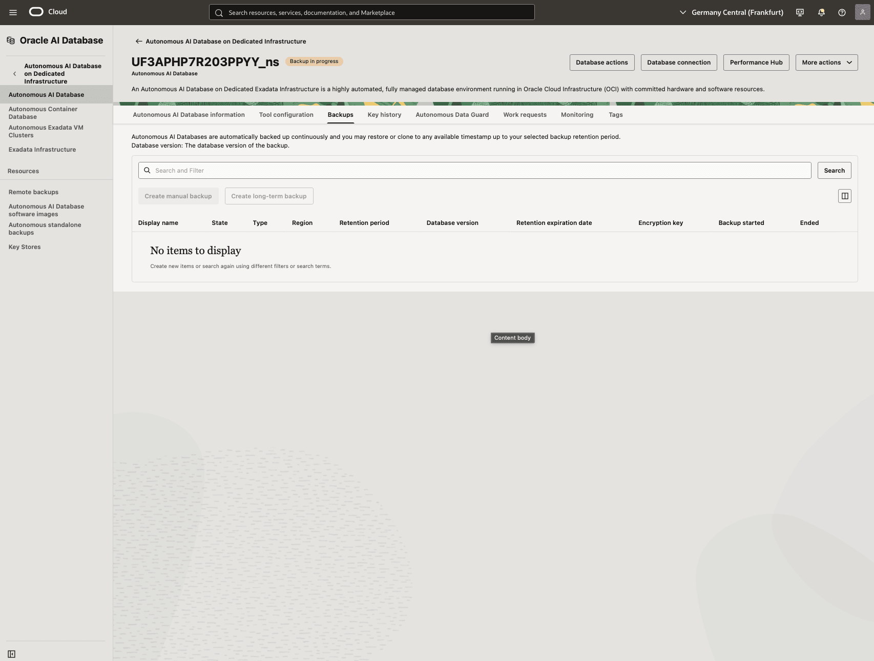This screenshot has width=874, height=661.
Task: Click the Backup in progress status badge
Action: pos(314,61)
